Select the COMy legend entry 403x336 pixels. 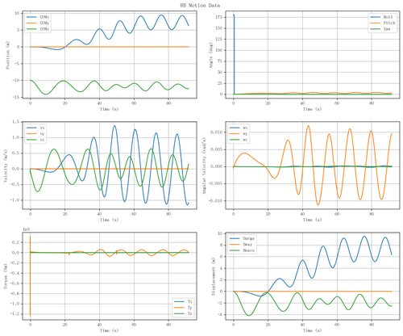point(38,23)
